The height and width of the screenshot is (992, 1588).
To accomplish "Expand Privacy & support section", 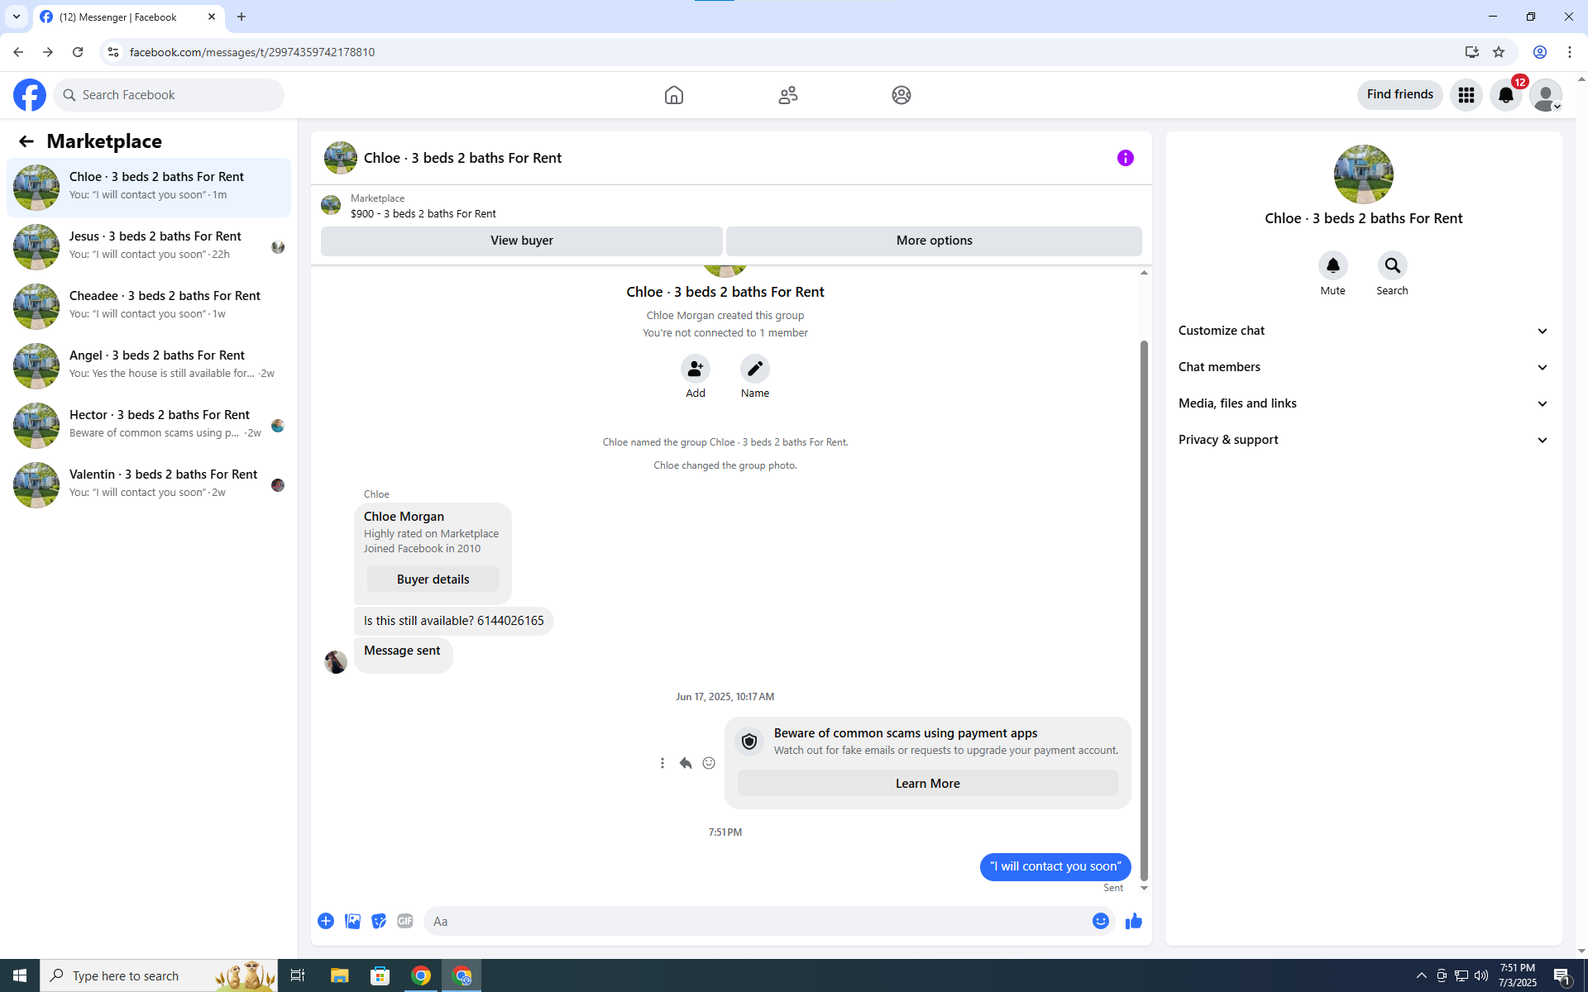I will click(1363, 440).
